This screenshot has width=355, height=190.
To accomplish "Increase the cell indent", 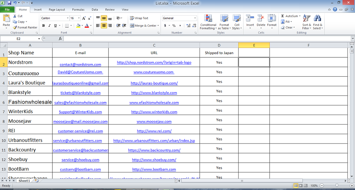I will pyautogui.click(x=124, y=25).
